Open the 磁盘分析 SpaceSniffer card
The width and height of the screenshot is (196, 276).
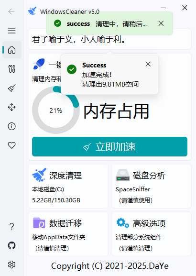152,186
